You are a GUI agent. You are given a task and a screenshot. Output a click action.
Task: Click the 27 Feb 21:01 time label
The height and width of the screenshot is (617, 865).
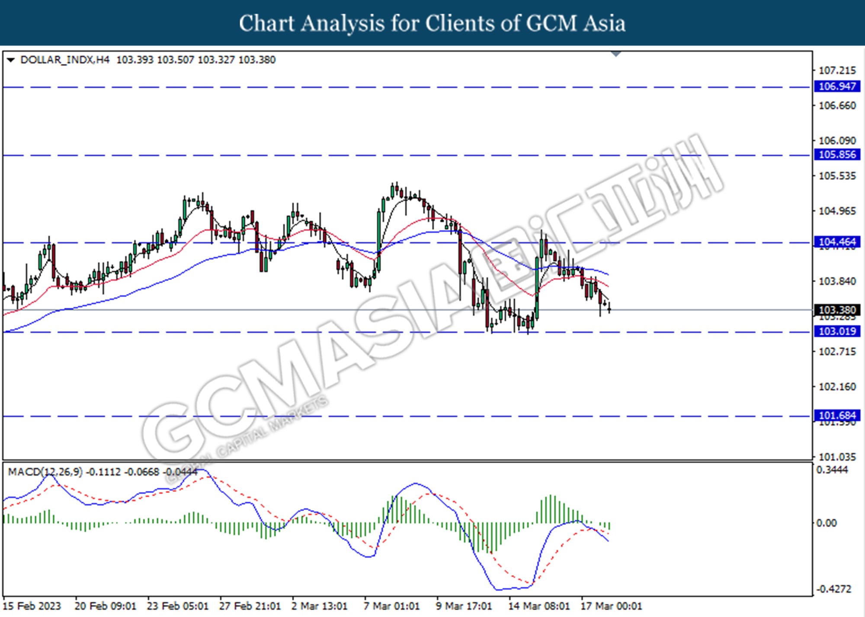[250, 606]
